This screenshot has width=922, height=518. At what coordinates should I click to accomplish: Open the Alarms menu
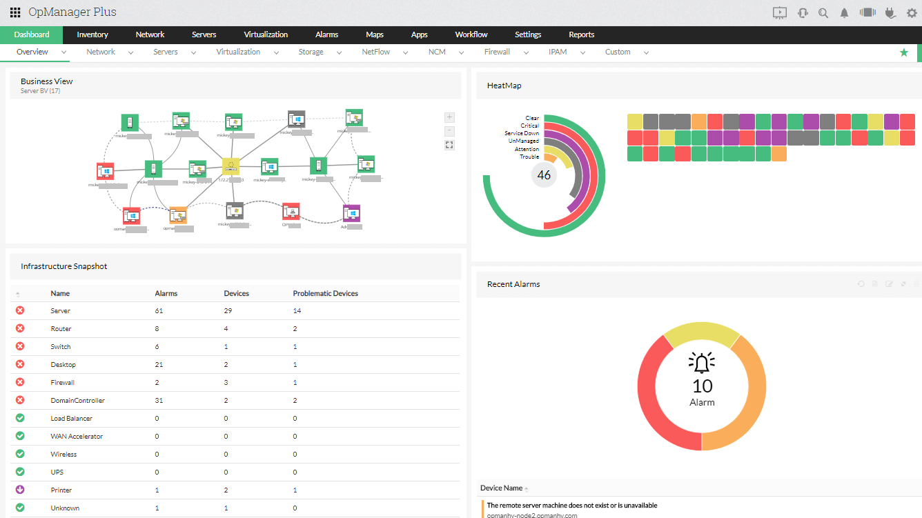326,34
